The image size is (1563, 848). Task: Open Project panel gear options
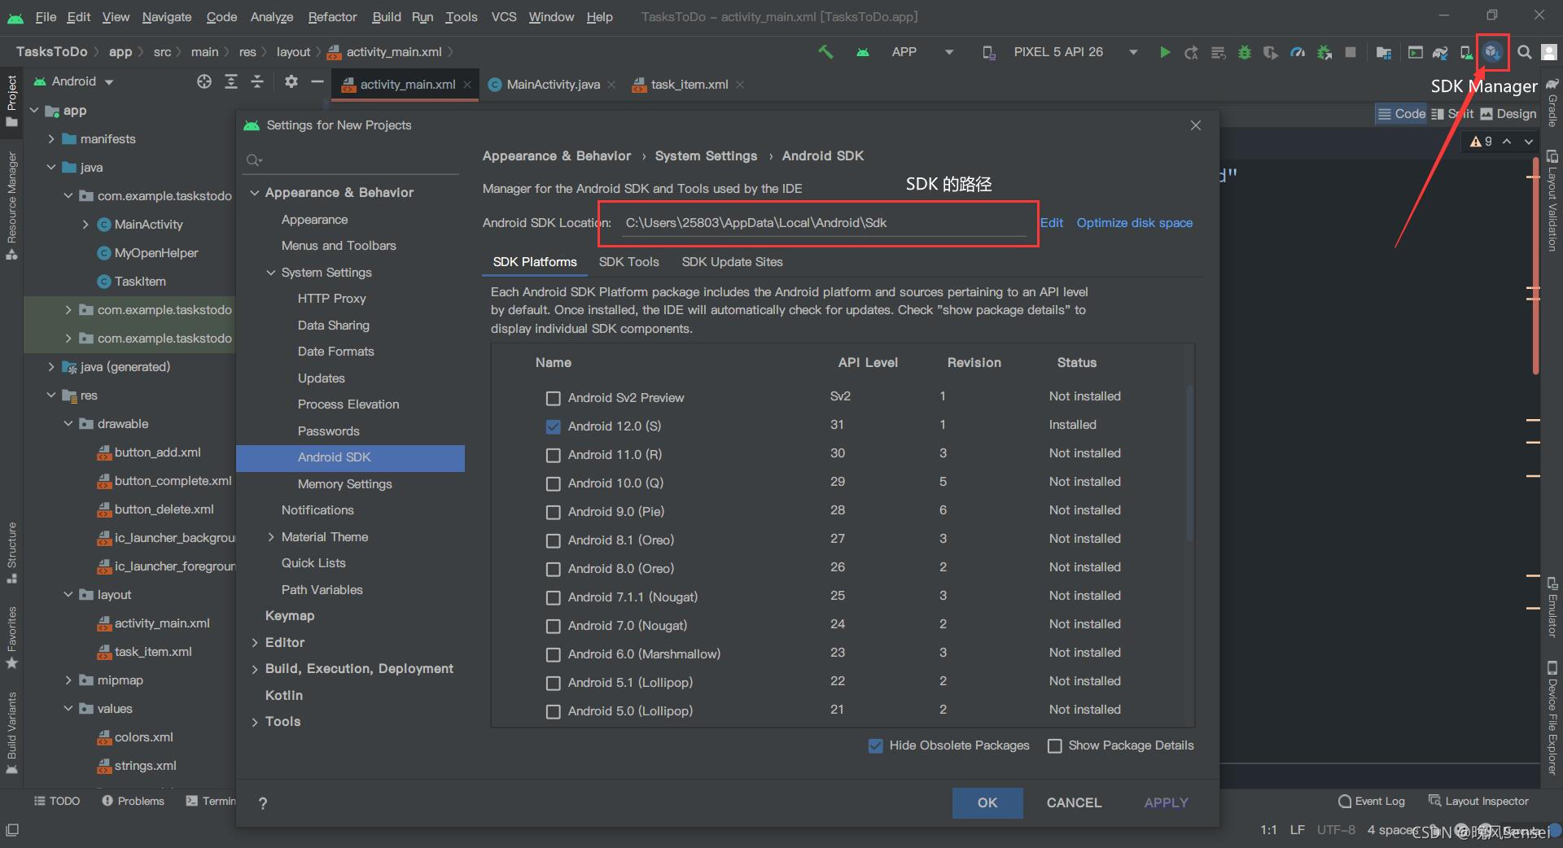click(291, 81)
